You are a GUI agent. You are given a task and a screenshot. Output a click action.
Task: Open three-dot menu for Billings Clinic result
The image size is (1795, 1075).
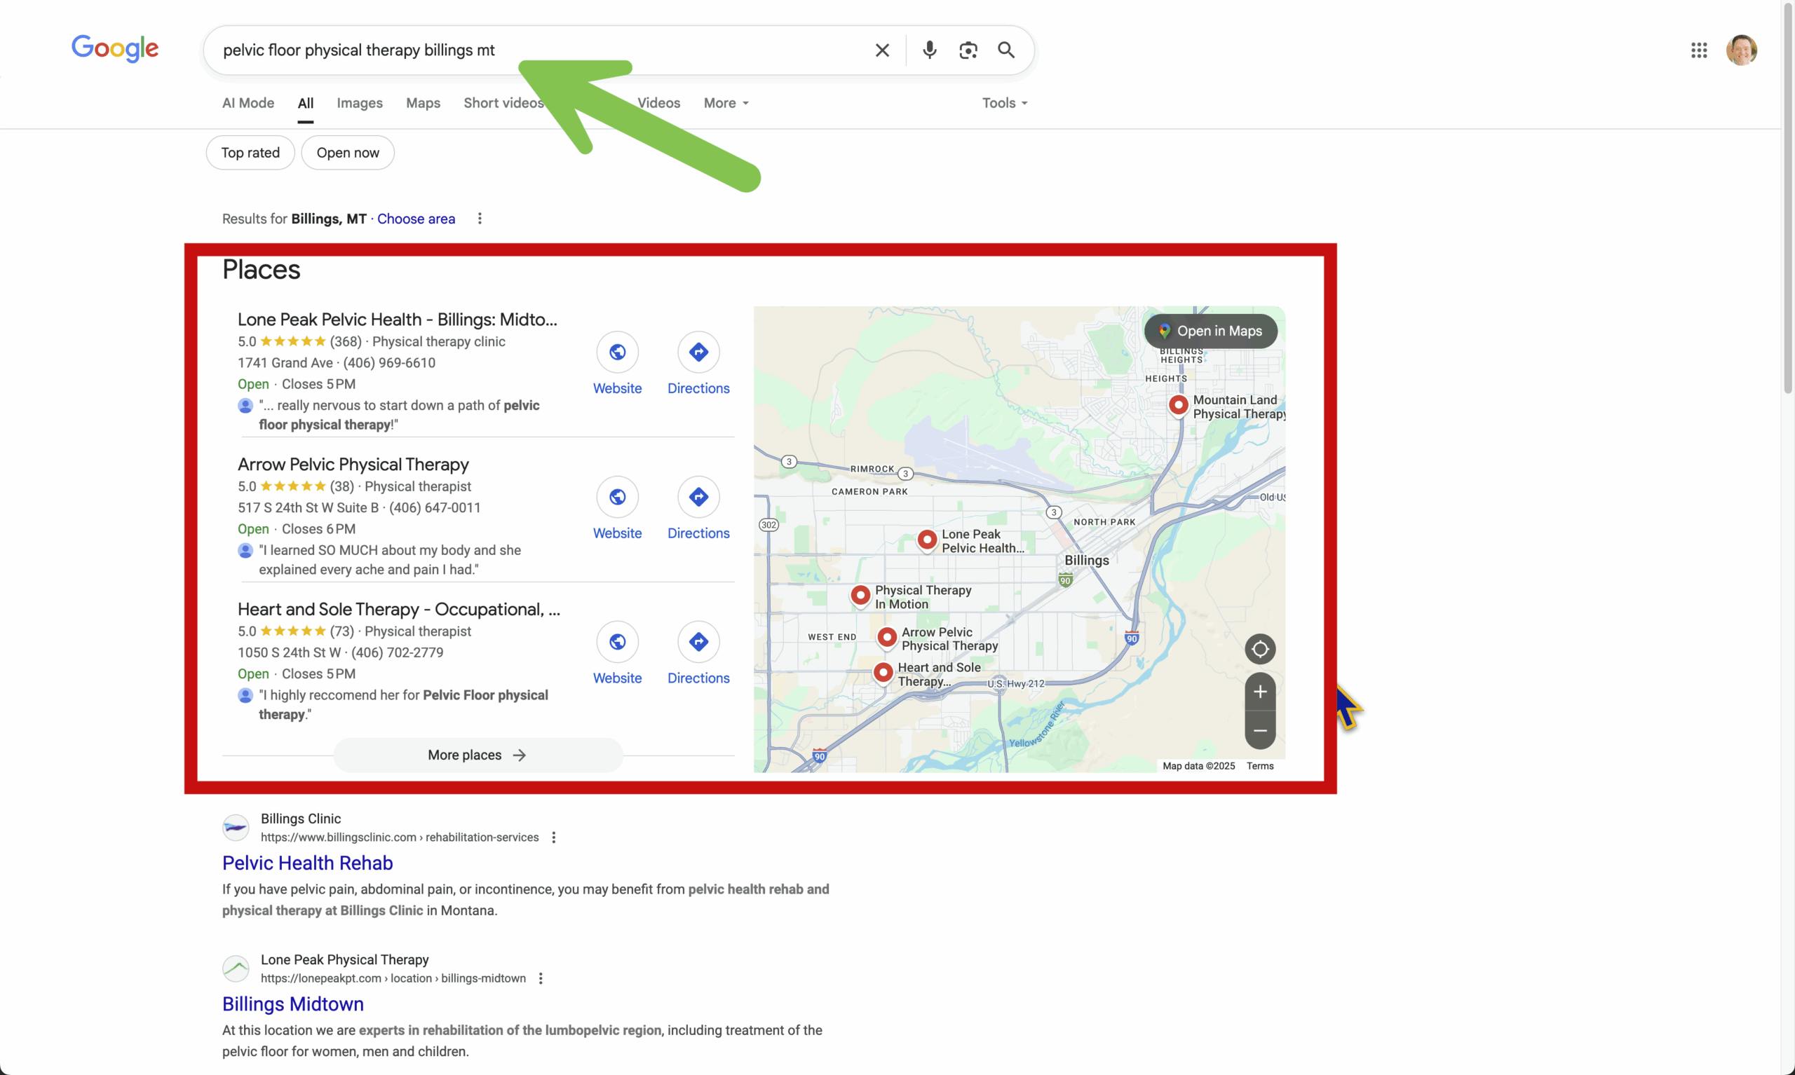point(554,837)
